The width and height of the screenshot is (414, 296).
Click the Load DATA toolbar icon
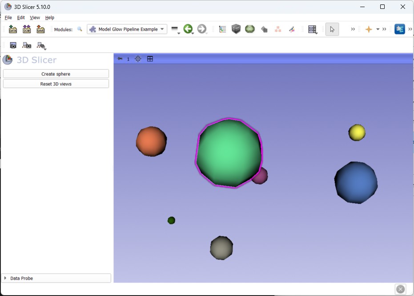[13, 29]
